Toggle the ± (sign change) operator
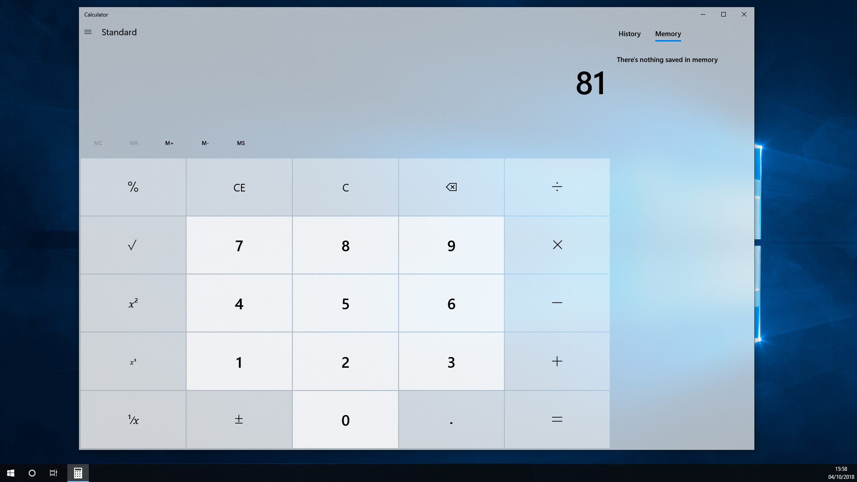 point(238,419)
